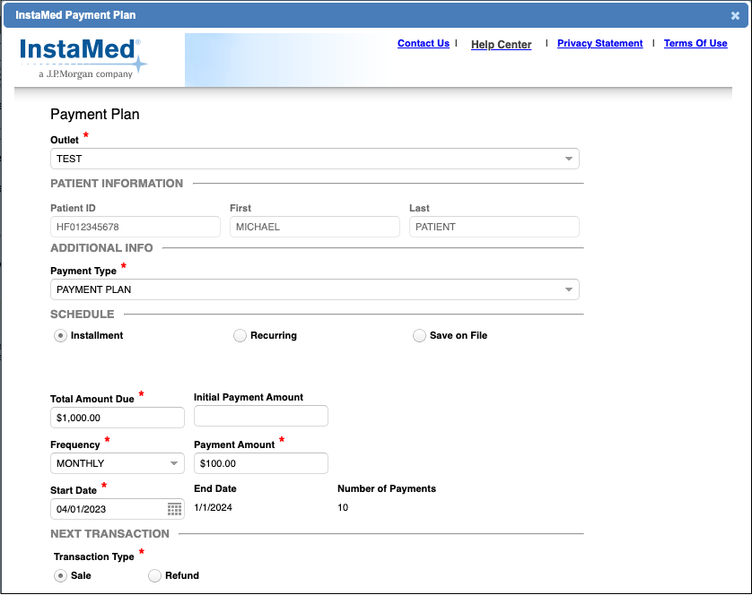Click the Total Amount Due field
The width and height of the screenshot is (752, 595).
(118, 418)
